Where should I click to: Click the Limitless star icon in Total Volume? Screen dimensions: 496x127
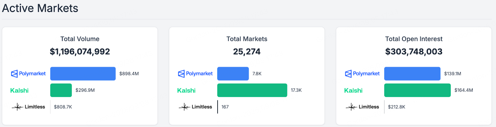pyautogui.click(x=17, y=107)
